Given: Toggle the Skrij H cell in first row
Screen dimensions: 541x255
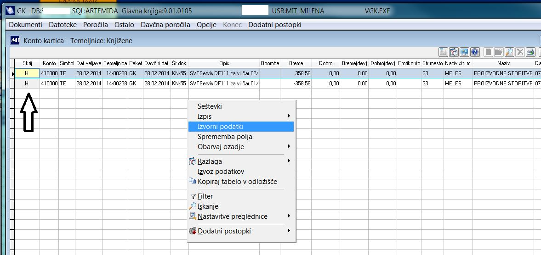Looking at the screenshot, I should click(27, 73).
